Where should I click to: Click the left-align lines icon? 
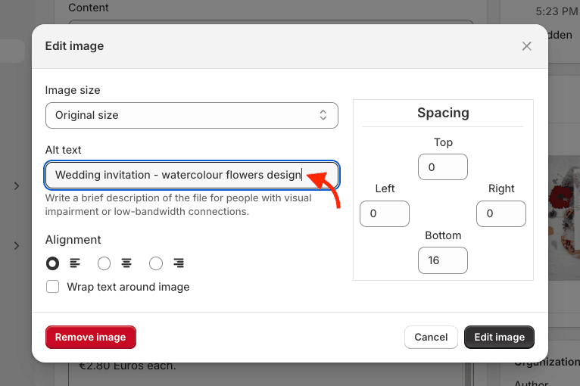pos(75,263)
